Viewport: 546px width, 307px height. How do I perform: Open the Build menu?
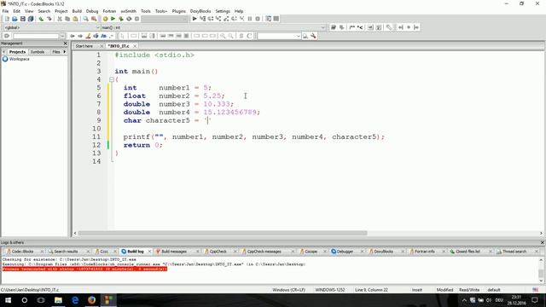[x=77, y=11]
